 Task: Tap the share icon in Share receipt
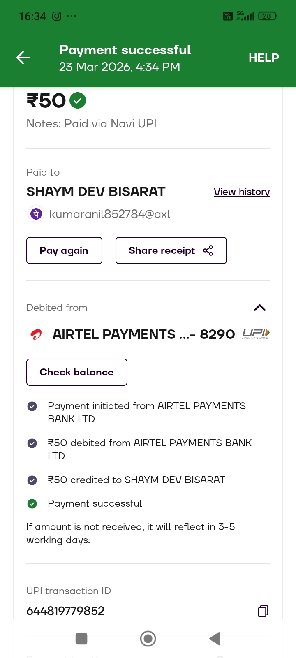pyautogui.click(x=208, y=250)
